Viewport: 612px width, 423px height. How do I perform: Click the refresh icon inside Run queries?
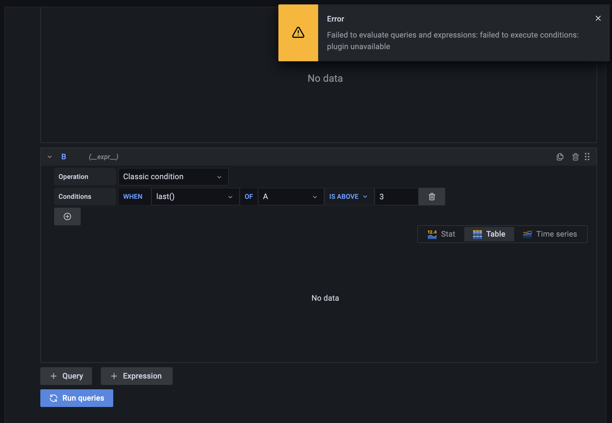click(x=54, y=398)
